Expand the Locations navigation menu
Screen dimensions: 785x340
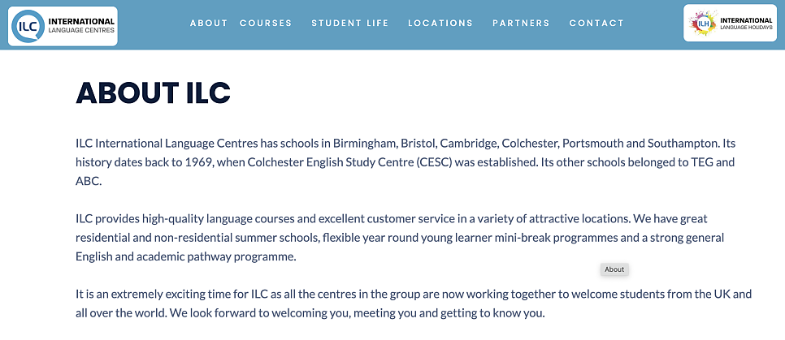coord(440,23)
